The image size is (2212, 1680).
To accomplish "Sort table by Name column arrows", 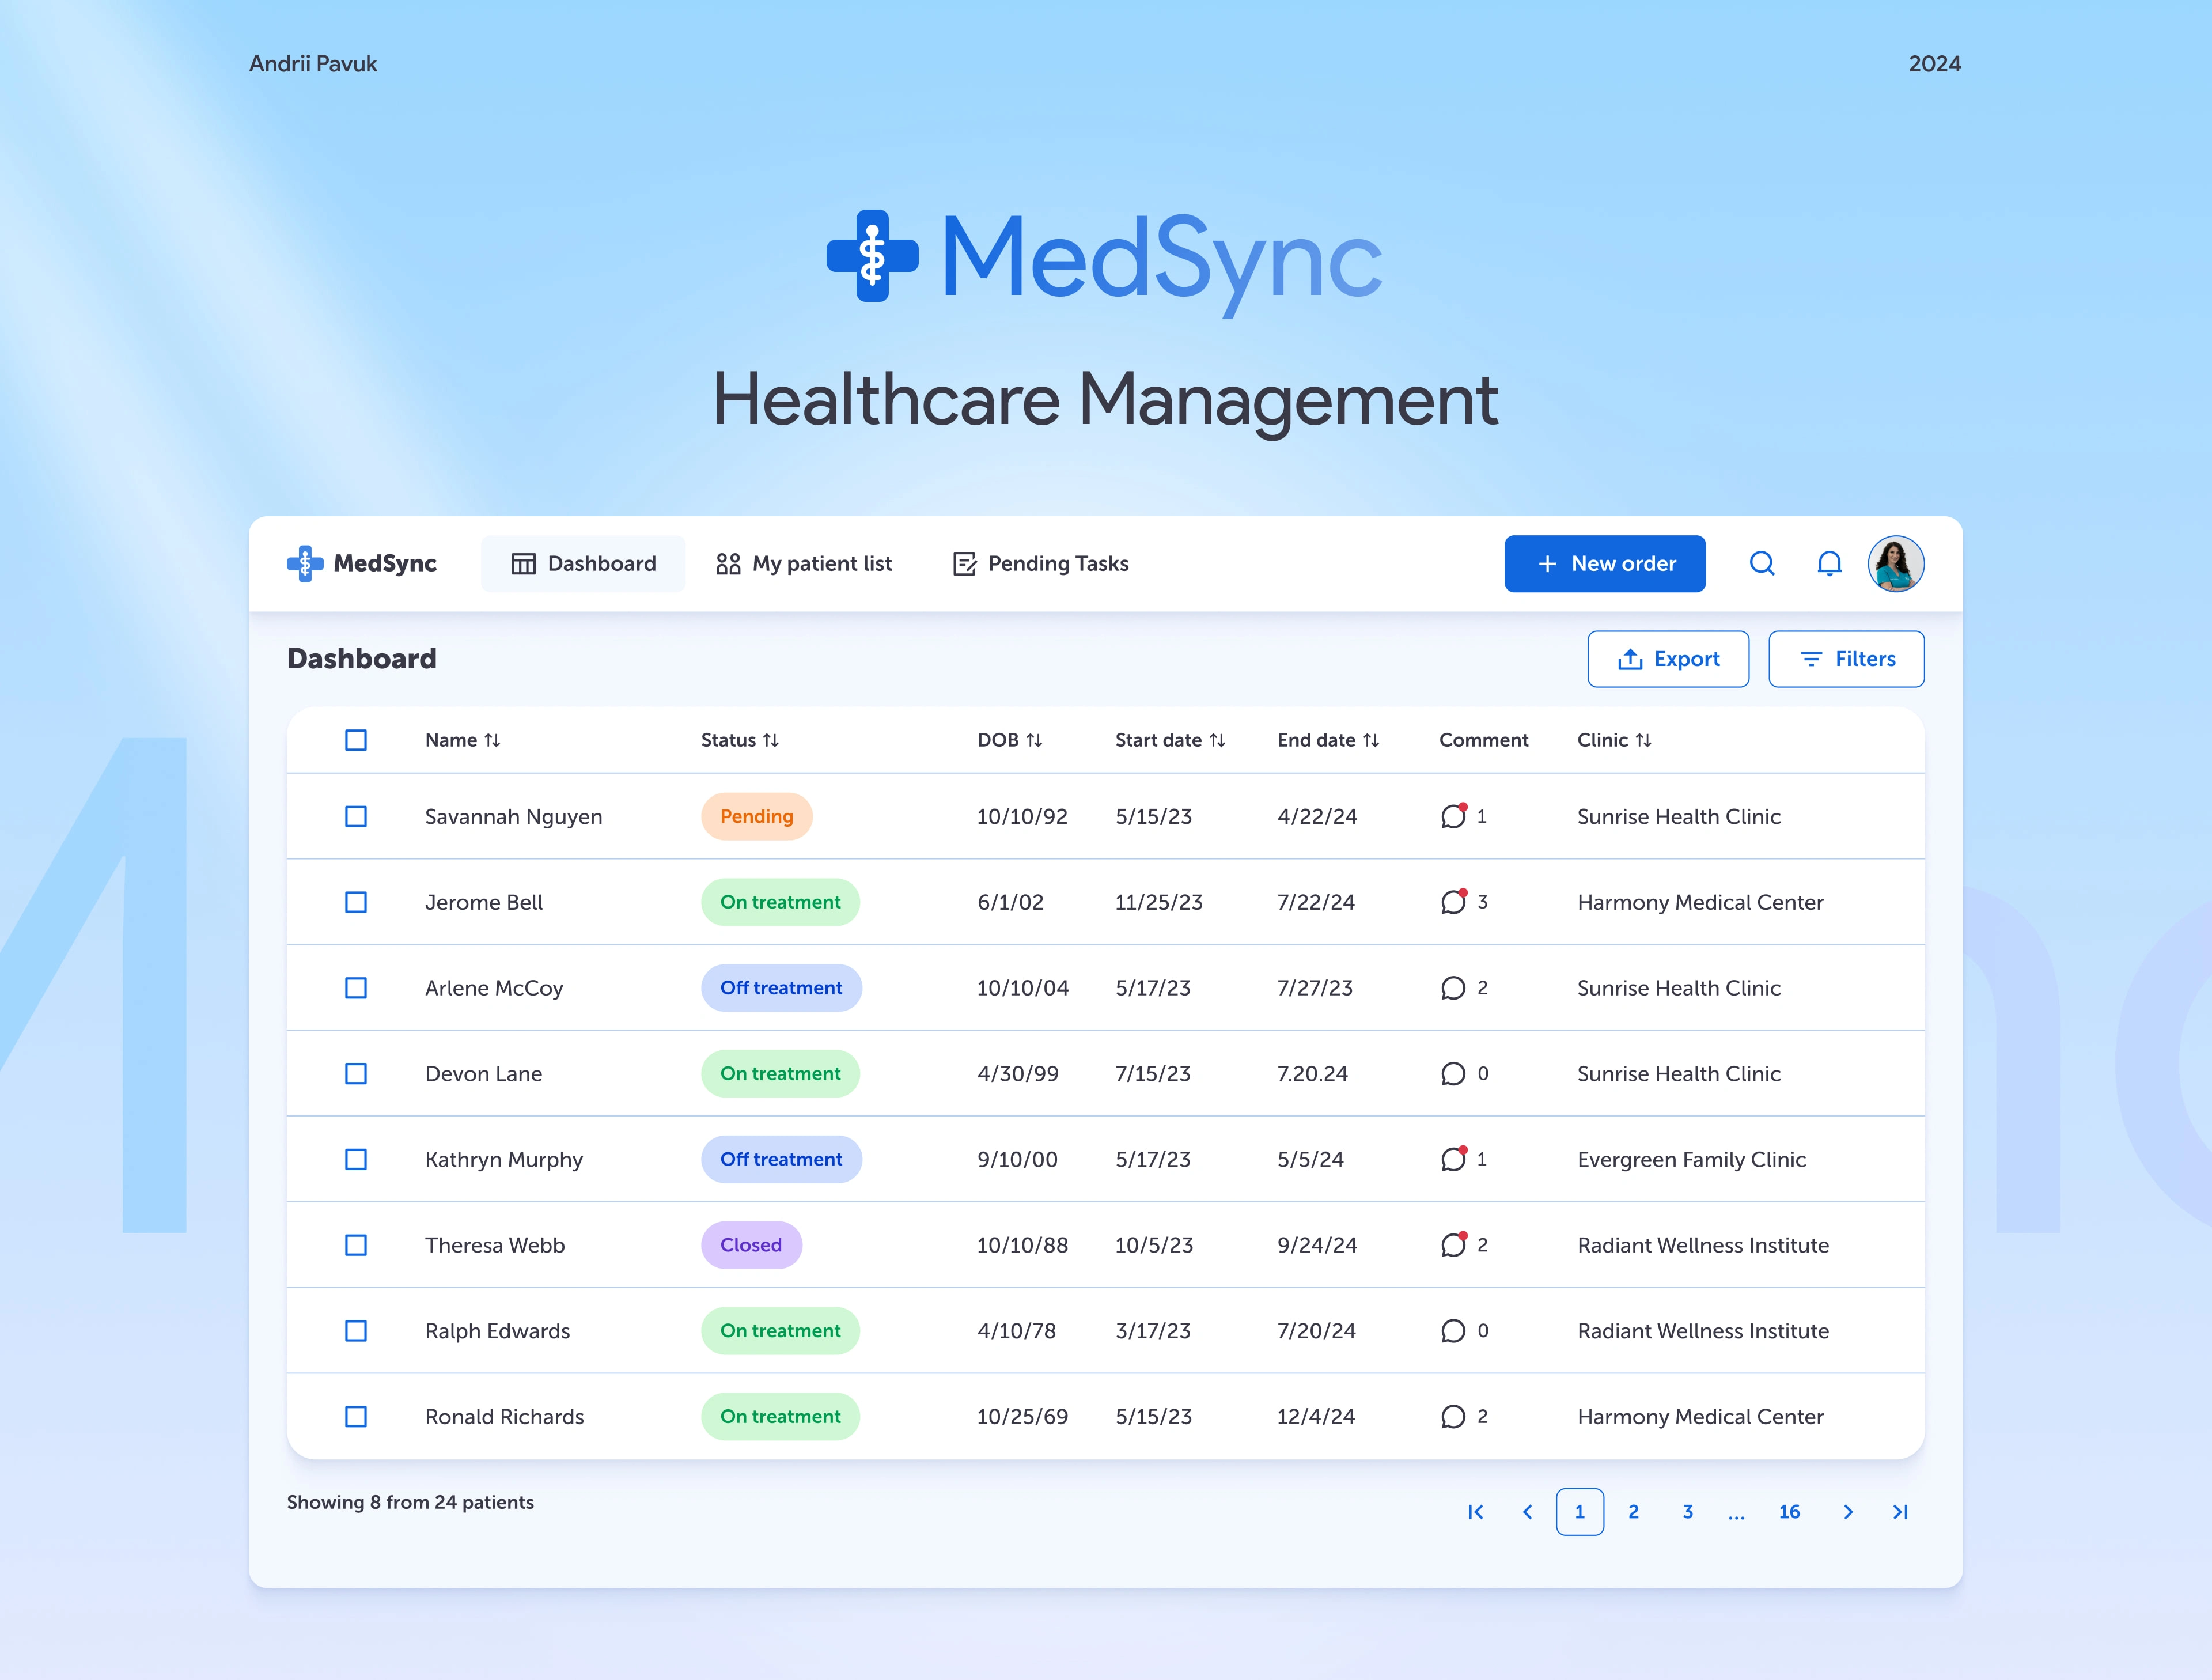I will pos(492,740).
